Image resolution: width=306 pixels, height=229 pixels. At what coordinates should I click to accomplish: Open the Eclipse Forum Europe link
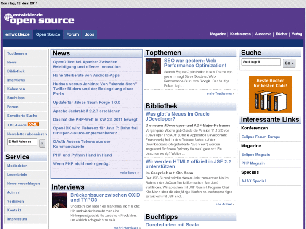coord(261,137)
